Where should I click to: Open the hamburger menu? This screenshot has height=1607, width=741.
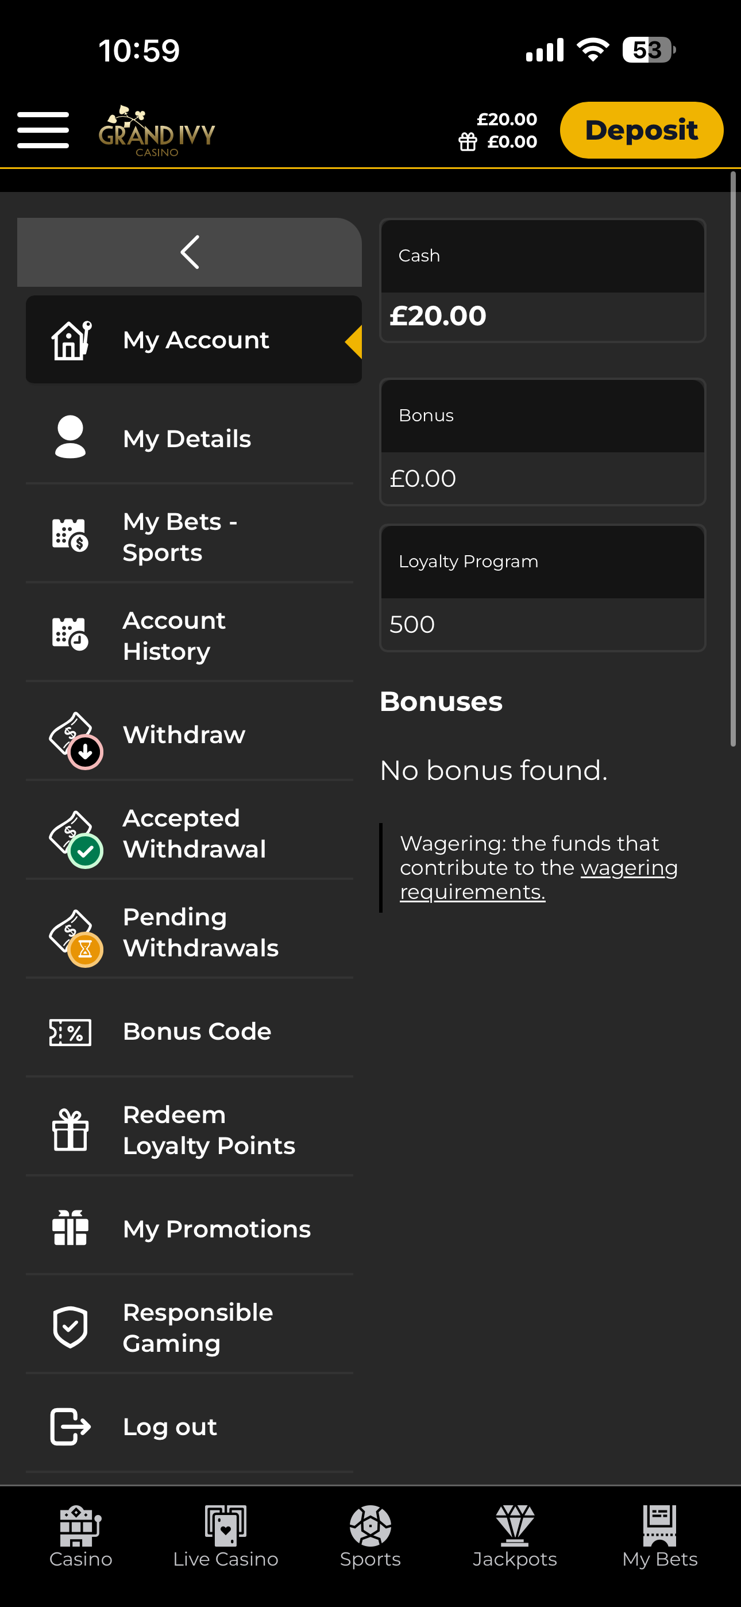point(43,130)
